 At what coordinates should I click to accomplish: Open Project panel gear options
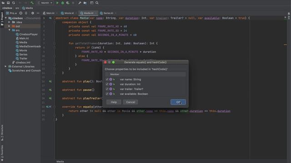[x=33, y=13]
